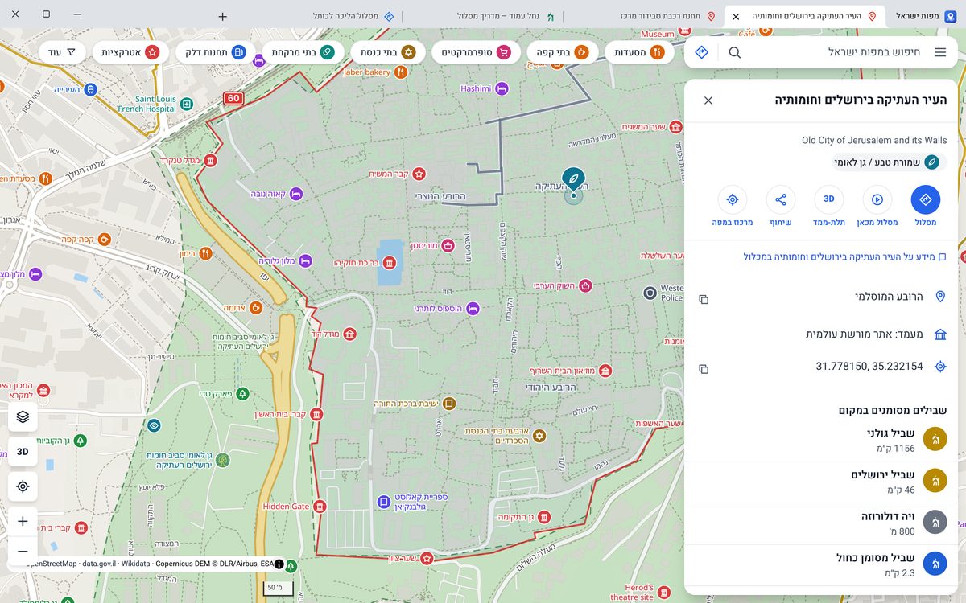Toggle the 3D map view button
Viewport: 966px width, 603px height.
pyautogui.click(x=23, y=452)
